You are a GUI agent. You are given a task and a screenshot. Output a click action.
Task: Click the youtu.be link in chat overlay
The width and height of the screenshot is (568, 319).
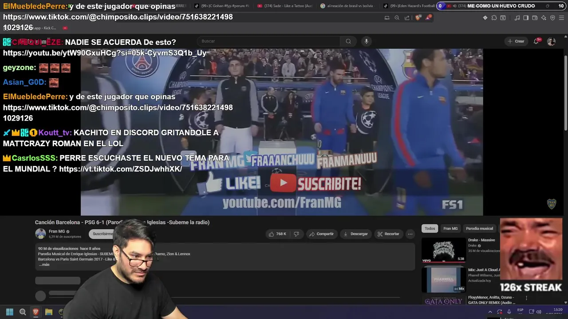click(105, 53)
